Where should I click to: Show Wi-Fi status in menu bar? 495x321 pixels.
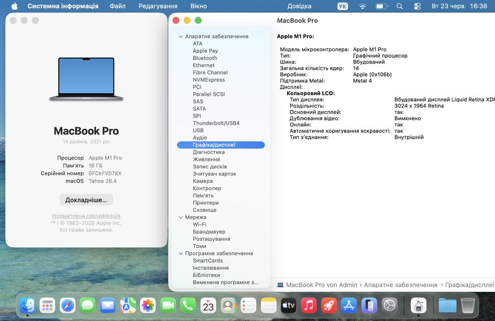point(362,6)
